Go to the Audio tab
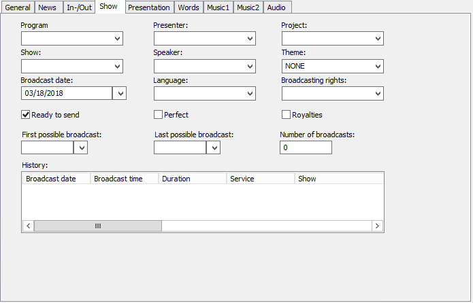This screenshot has height=303, width=473. (x=276, y=7)
